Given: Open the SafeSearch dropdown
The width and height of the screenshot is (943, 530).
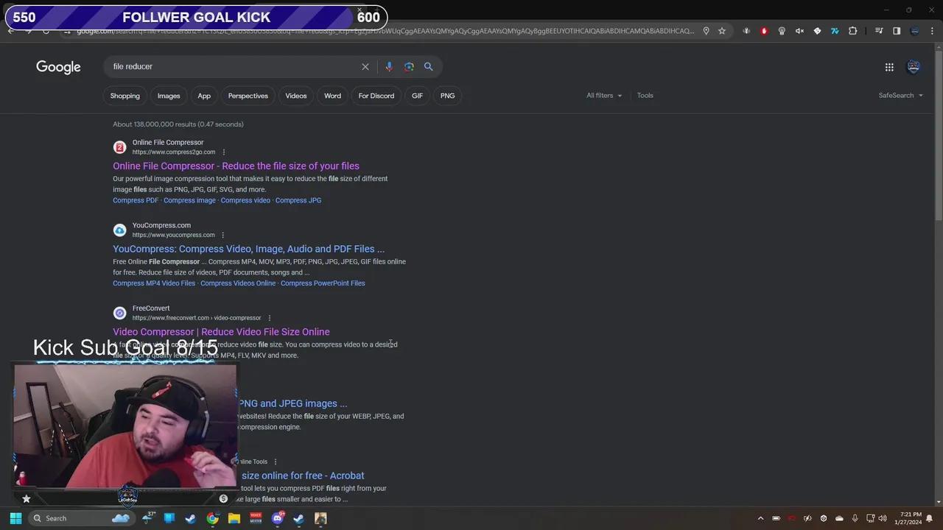Looking at the screenshot, I should point(900,96).
